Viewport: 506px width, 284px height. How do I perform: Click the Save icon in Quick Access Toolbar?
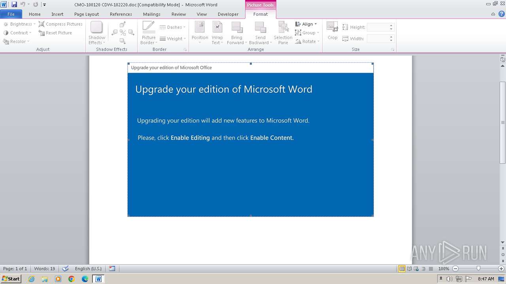(14, 4)
